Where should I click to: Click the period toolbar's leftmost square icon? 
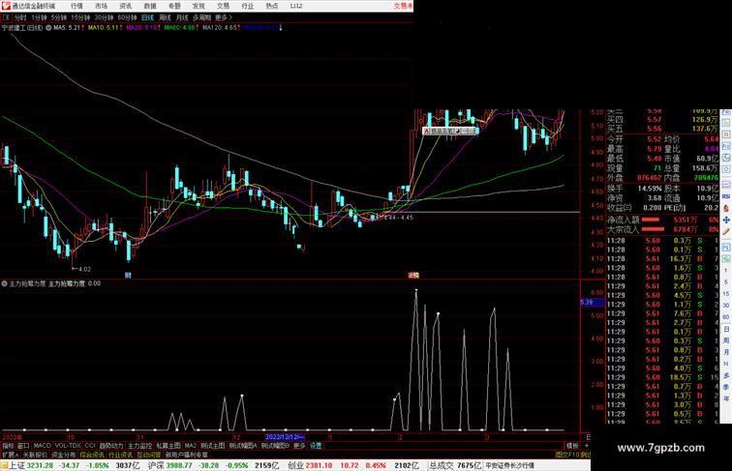pyautogui.click(x=6, y=17)
